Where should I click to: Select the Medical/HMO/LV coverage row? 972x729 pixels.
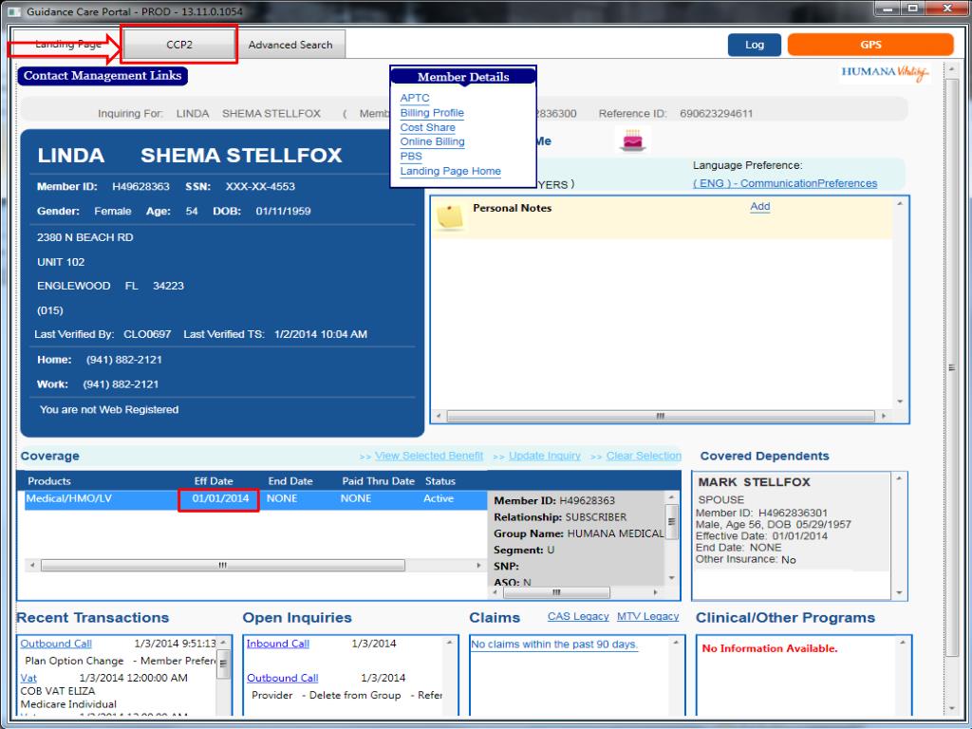[255, 499]
